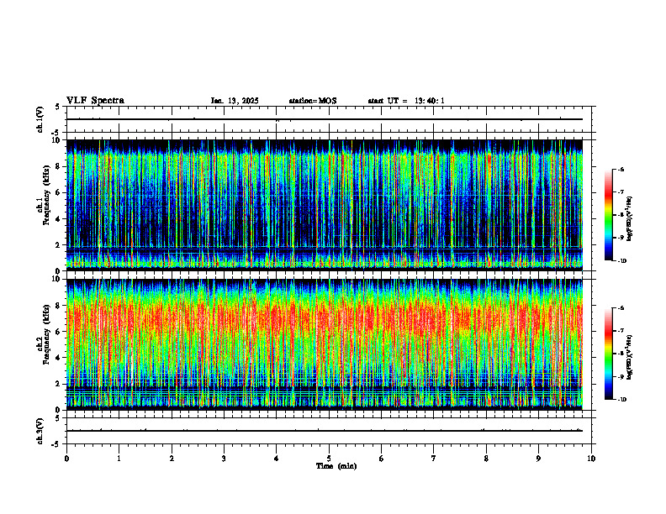Click time axis tick label "8"

tap(486, 459)
